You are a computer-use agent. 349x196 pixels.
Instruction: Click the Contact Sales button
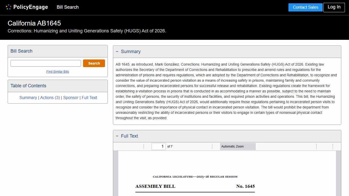[305, 7]
